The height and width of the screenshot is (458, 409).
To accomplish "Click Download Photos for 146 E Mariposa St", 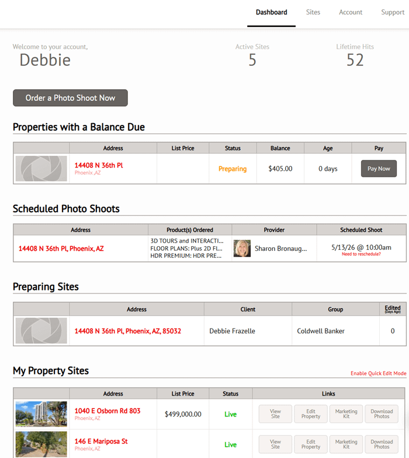I will [x=382, y=444].
